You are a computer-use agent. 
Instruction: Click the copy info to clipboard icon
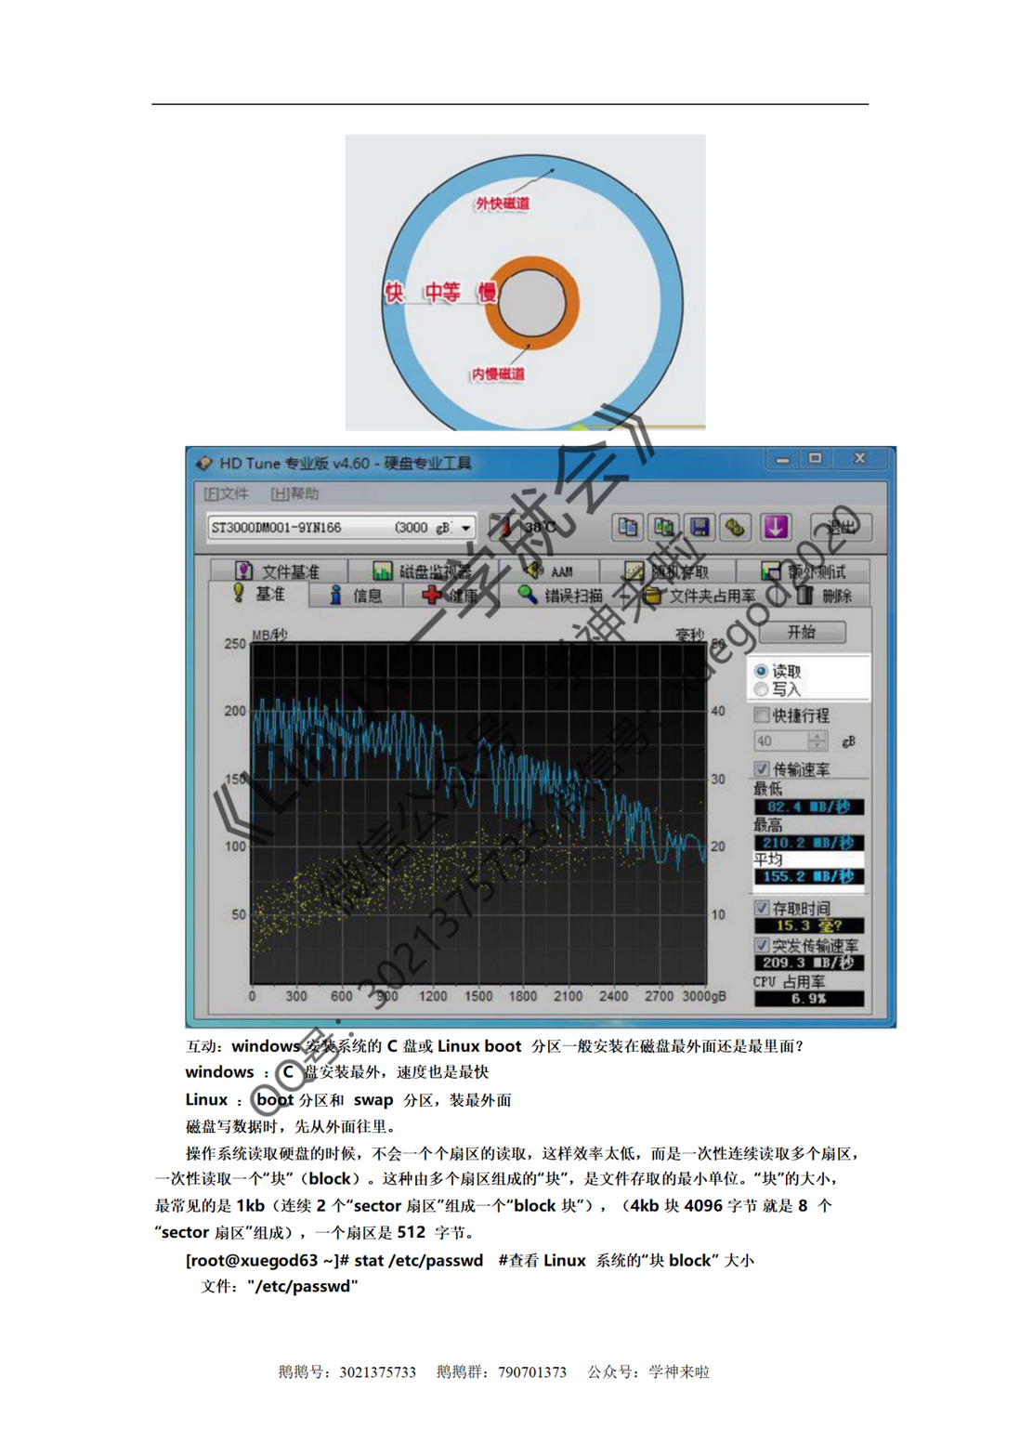click(627, 528)
